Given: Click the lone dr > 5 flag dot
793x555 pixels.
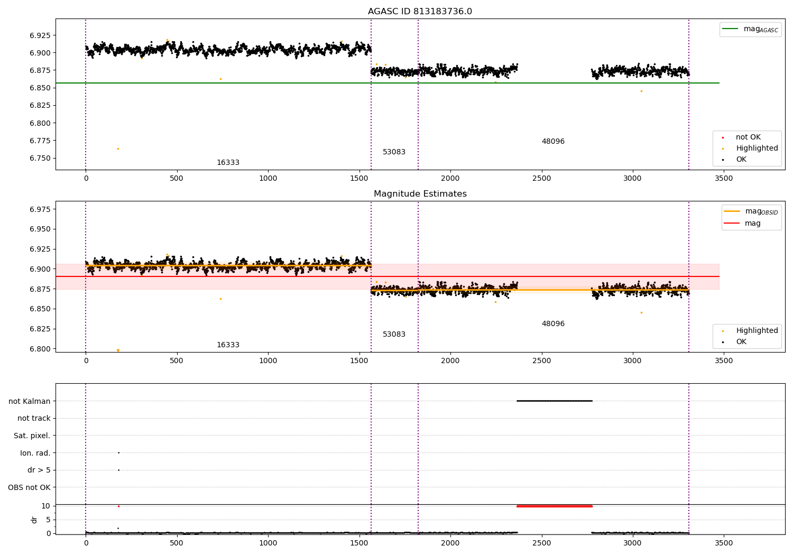Looking at the screenshot, I should coord(118,470).
